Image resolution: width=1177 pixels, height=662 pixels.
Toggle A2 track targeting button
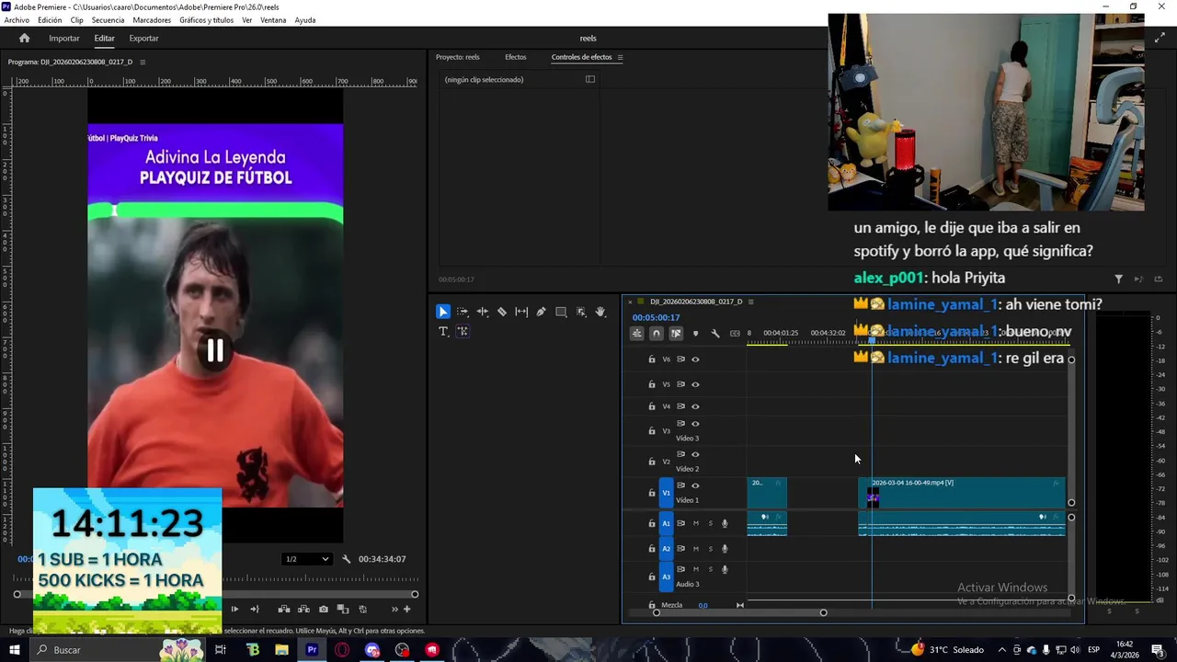pos(667,549)
